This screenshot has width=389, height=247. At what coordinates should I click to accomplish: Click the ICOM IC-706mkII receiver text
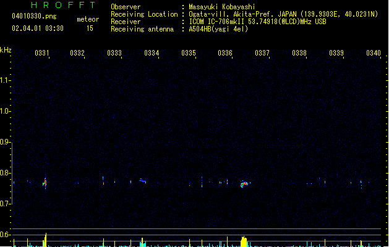[x=218, y=22]
